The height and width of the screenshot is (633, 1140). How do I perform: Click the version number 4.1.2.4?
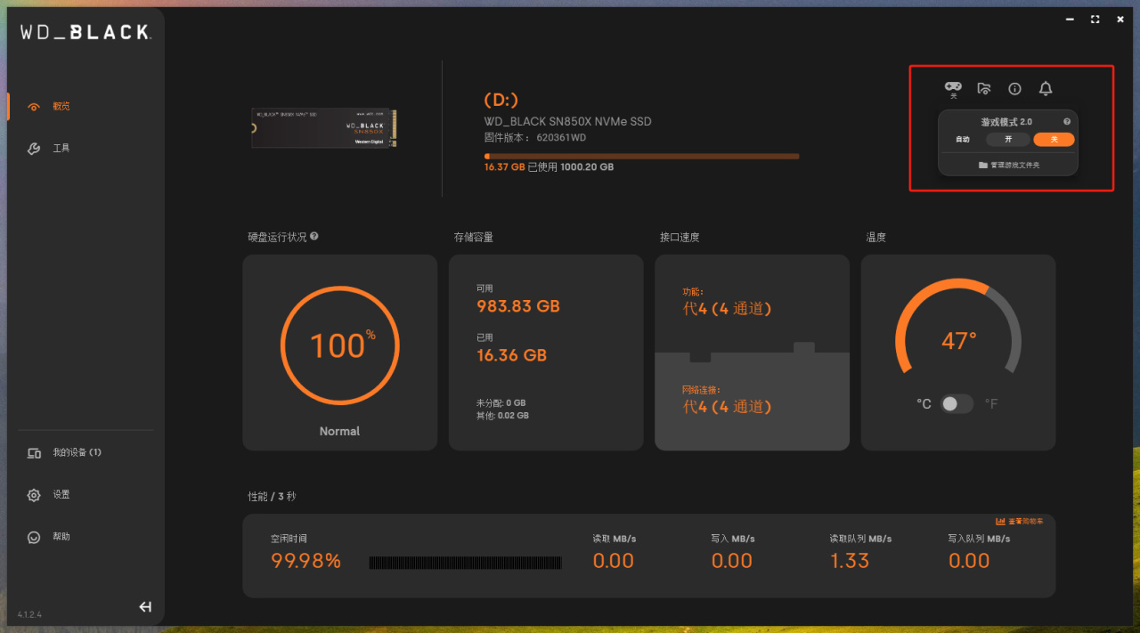click(30, 614)
